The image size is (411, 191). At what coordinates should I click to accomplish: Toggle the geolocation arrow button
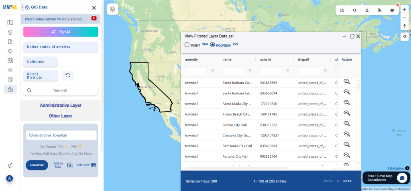405,37
